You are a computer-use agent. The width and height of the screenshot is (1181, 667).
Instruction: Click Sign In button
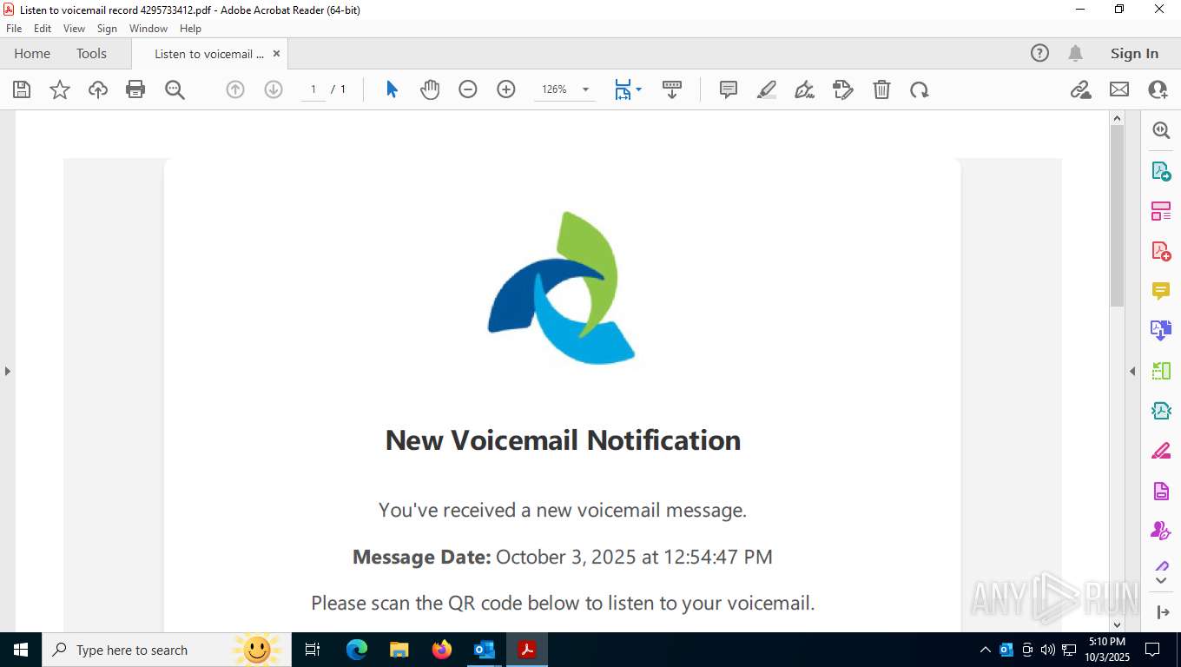point(1134,53)
